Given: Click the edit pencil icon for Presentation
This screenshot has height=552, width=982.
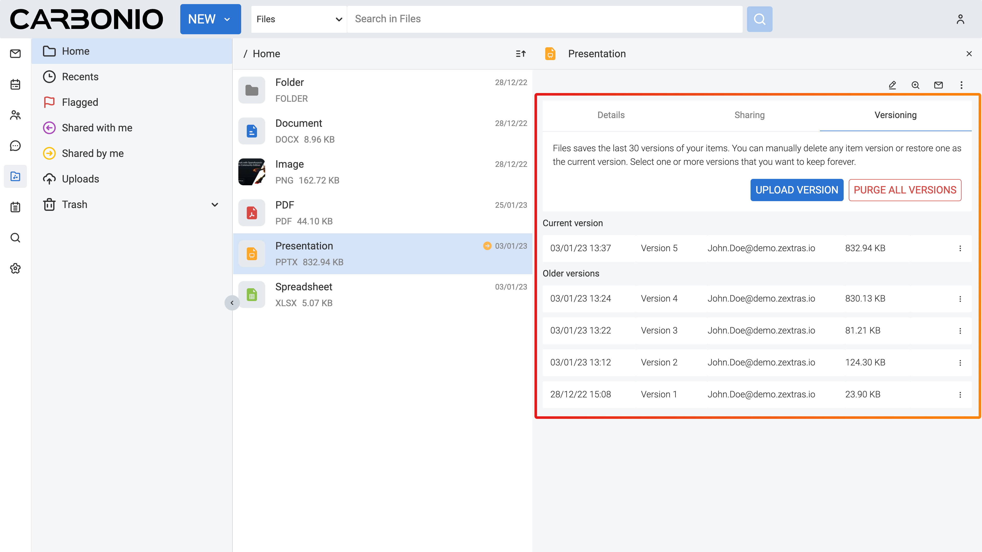Looking at the screenshot, I should [x=892, y=85].
